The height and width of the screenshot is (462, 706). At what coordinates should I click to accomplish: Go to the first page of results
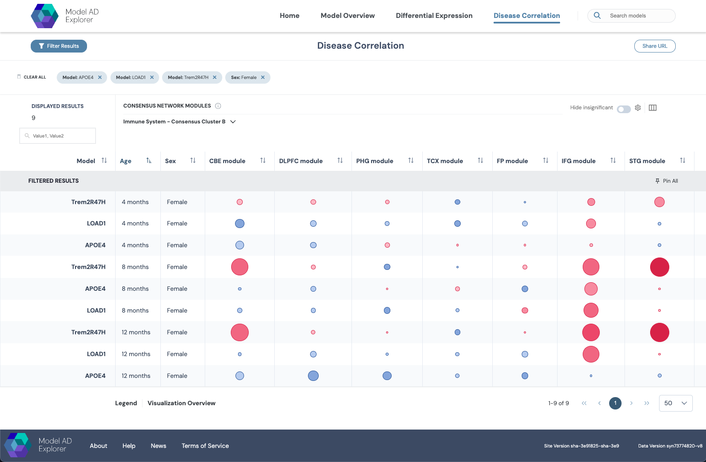click(584, 403)
